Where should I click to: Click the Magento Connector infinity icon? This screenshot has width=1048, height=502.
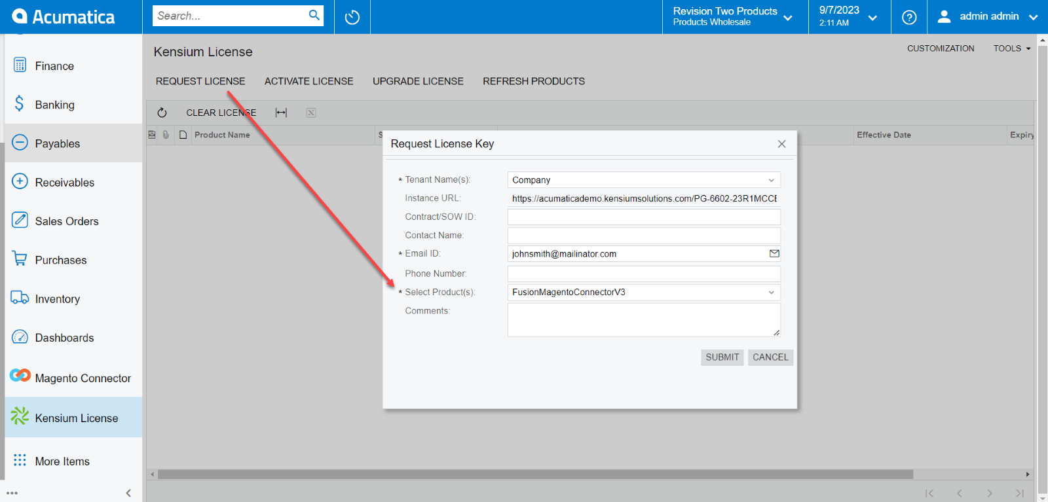[20, 375]
